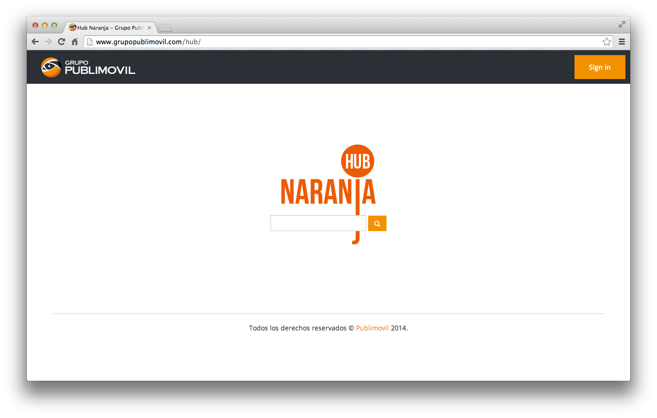
Task: Close the window with the red button
Action: pos(35,25)
